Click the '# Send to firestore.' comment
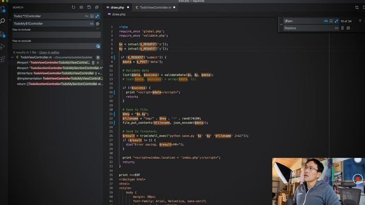Screen dimensions: 365x205 click(x=140, y=132)
